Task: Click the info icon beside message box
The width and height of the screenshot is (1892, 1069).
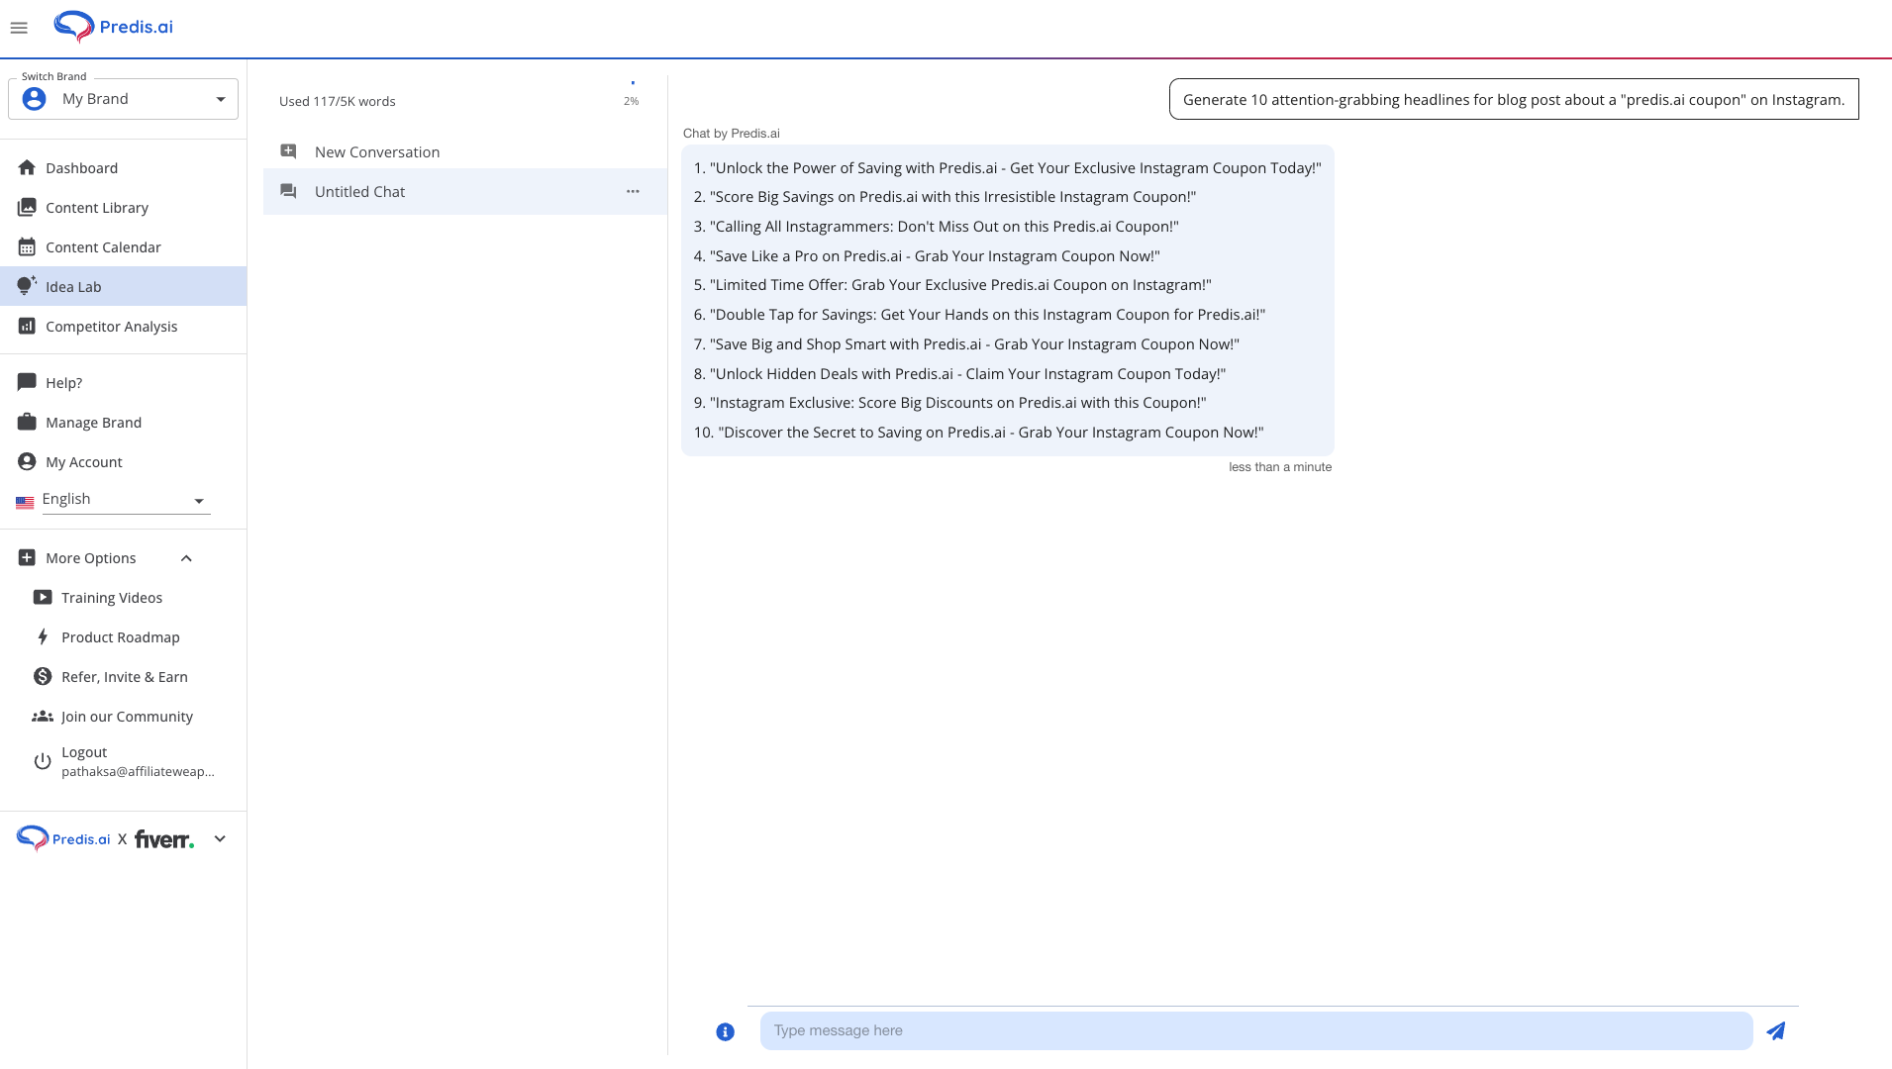Action: 725,1032
